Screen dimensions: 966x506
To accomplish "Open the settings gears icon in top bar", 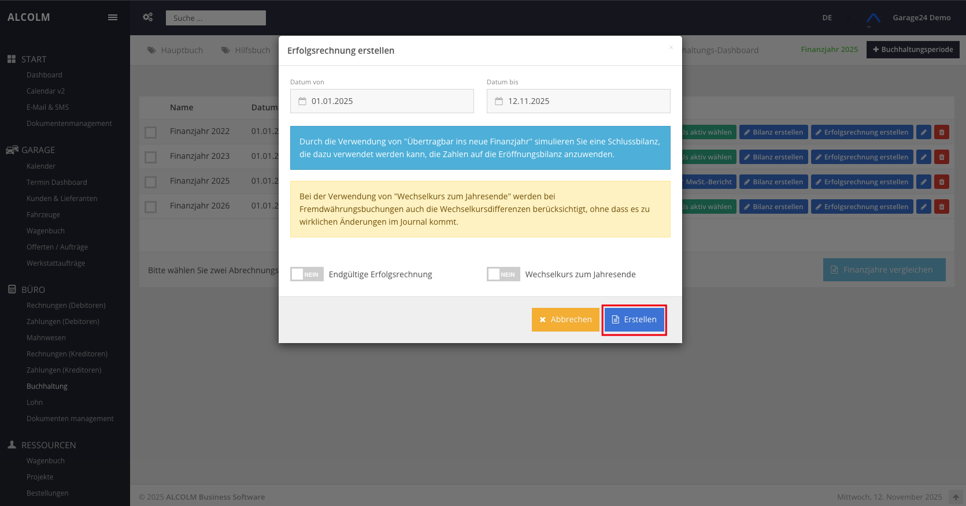I will (x=148, y=17).
